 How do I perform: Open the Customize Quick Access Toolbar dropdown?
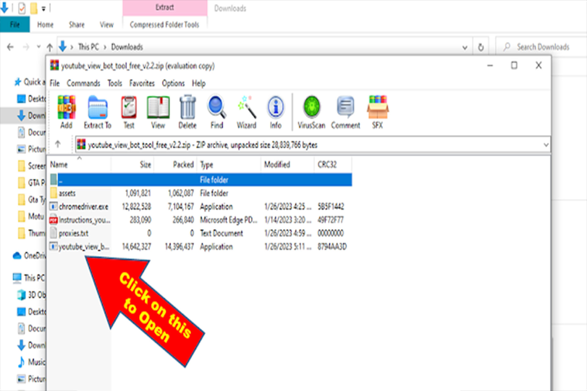[44, 9]
